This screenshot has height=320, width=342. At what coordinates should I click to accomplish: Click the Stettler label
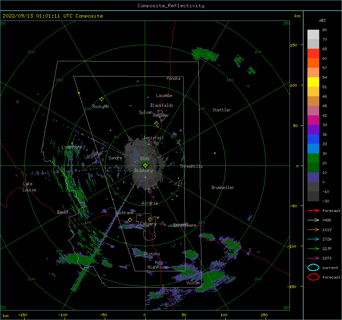(222, 110)
